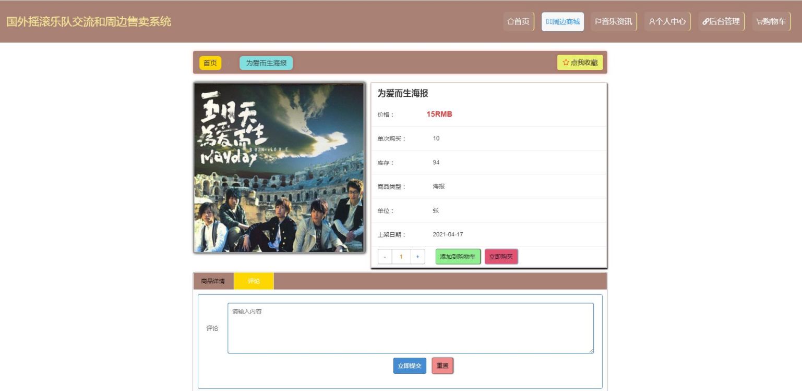Switch to the 评论 tab
Image resolution: width=802 pixels, height=391 pixels.
pyautogui.click(x=254, y=281)
